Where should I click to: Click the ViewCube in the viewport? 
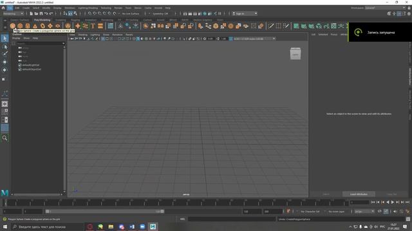(x=295, y=54)
